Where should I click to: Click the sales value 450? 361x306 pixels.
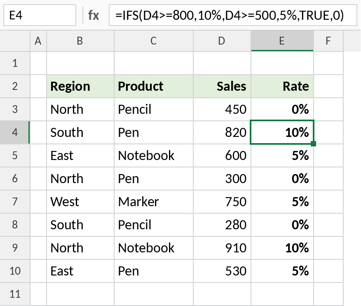(x=222, y=109)
